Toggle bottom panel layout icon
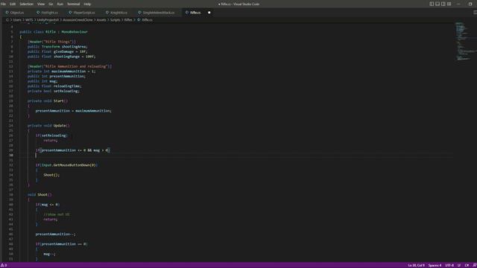The width and height of the screenshot is (477, 268). (x=437, y=4)
